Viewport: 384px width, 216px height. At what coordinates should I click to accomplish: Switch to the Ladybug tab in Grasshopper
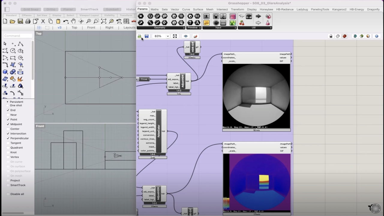point(302,9)
